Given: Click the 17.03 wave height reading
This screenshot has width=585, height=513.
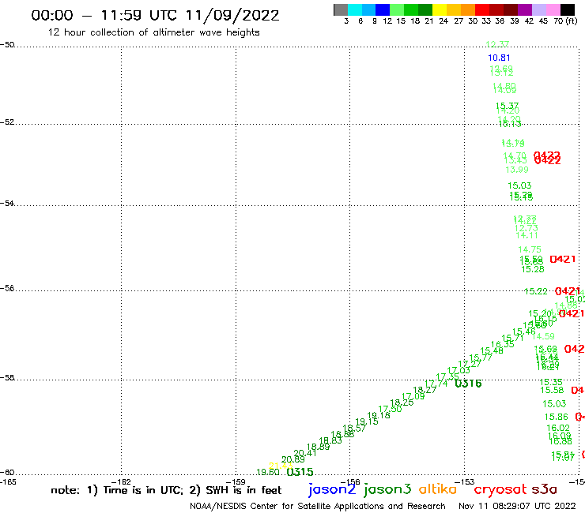Looking at the screenshot, I should pyautogui.click(x=459, y=370).
